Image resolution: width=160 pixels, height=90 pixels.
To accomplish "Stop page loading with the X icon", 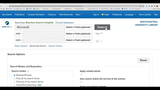I will 6,6.
